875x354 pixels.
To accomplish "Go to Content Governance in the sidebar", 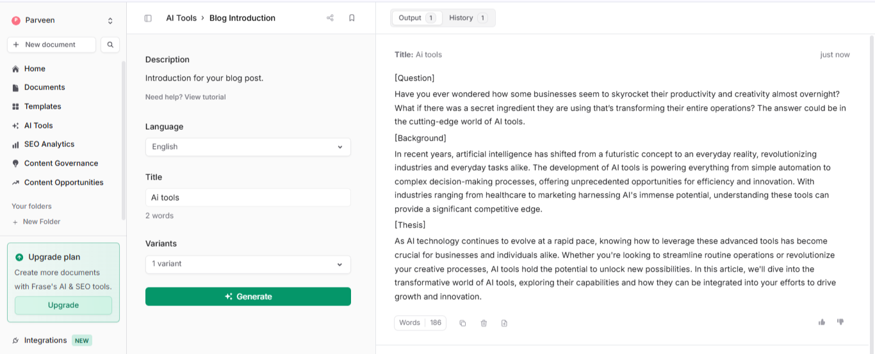I will [x=61, y=164].
